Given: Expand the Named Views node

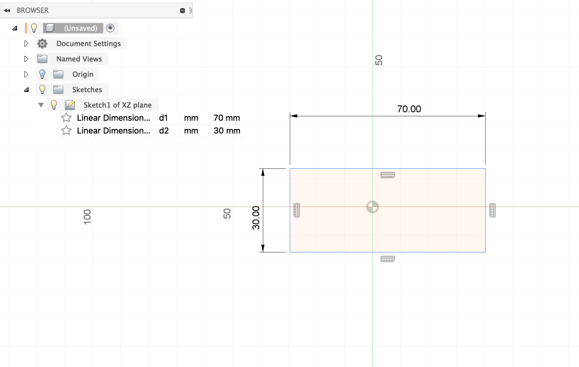Looking at the screenshot, I should tap(26, 59).
